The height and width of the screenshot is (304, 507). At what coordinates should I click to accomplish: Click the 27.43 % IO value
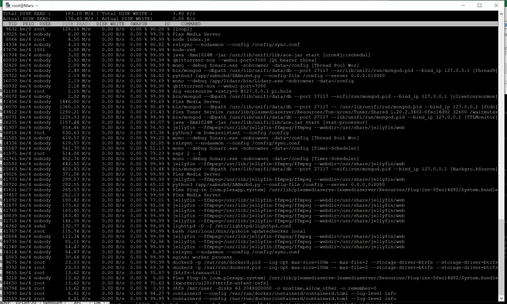(x=160, y=112)
